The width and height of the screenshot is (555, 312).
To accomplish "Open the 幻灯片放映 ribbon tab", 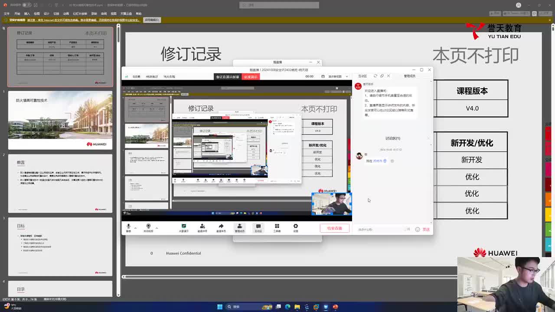I will [80, 13].
